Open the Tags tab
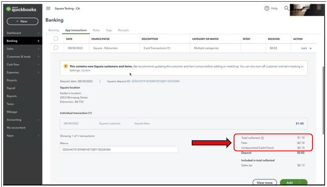The width and height of the screenshot is (327, 187). coord(109,30)
